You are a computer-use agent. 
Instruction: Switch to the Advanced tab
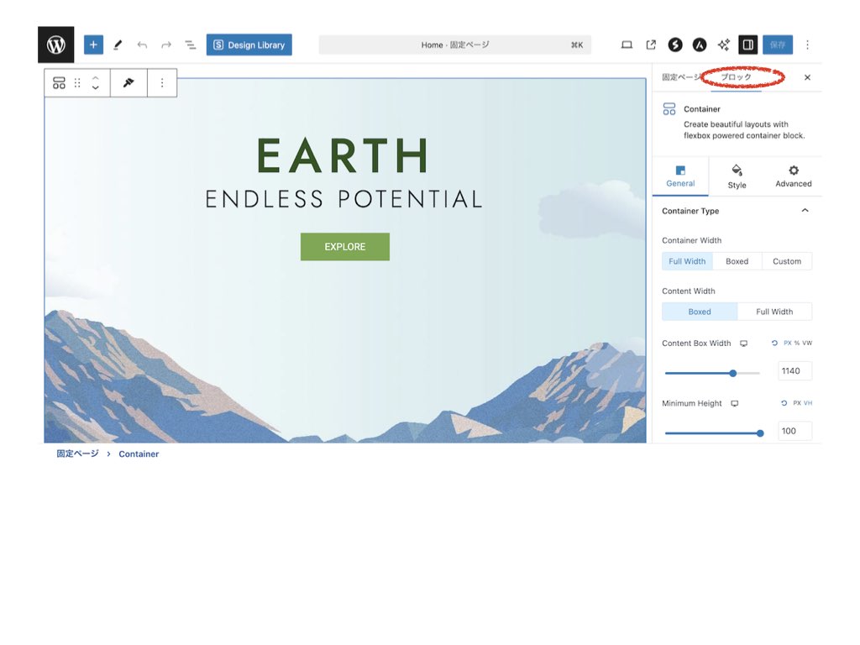[x=793, y=176]
